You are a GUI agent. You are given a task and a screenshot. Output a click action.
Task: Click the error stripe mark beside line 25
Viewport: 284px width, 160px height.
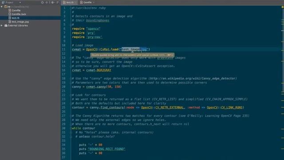coord(283,108)
